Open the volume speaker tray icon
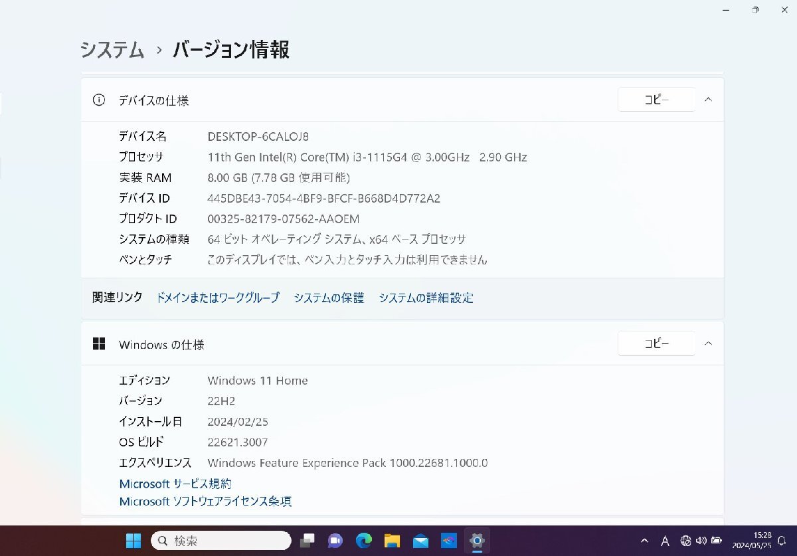 (701, 541)
